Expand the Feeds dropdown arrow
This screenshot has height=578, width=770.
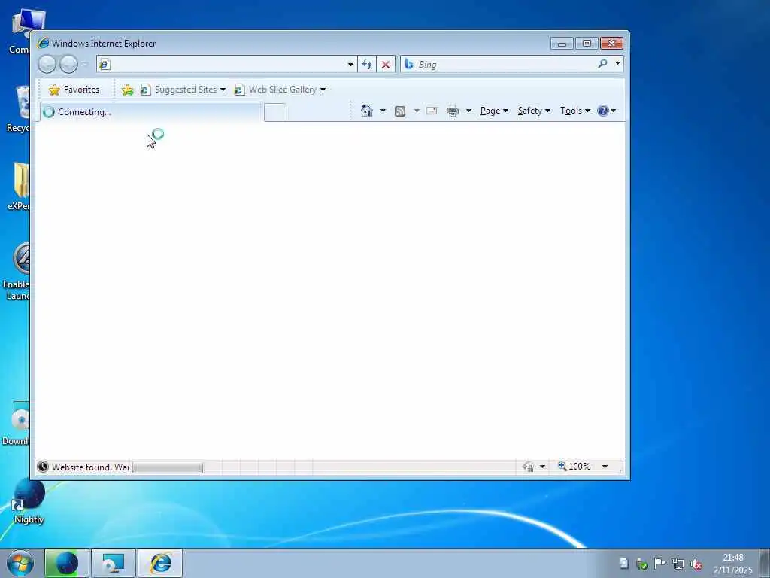pos(417,111)
